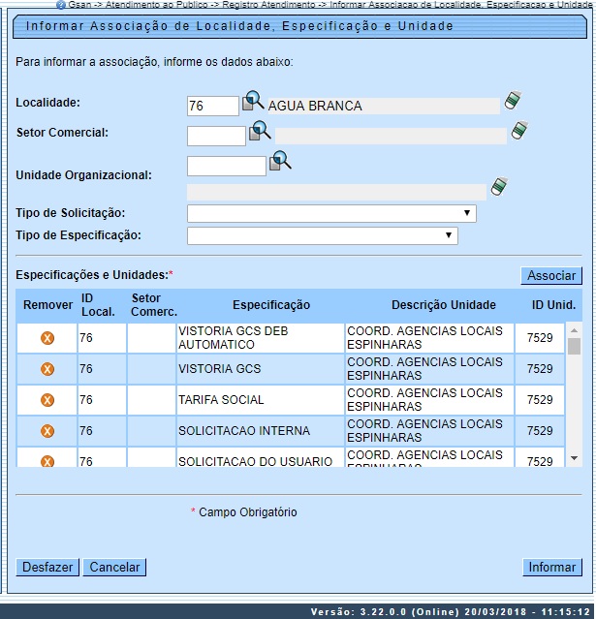Click the Setor Comercial eraser icon
Viewport: 596px width, 619px height.
(518, 131)
